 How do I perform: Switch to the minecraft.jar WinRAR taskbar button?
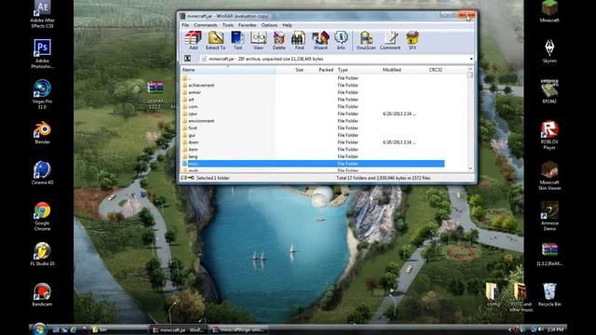(x=178, y=329)
